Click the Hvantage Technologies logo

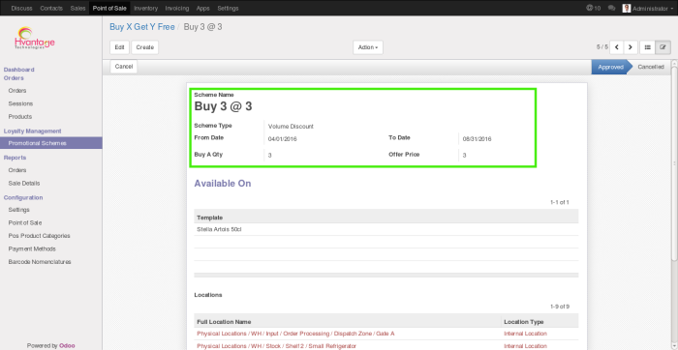point(35,39)
